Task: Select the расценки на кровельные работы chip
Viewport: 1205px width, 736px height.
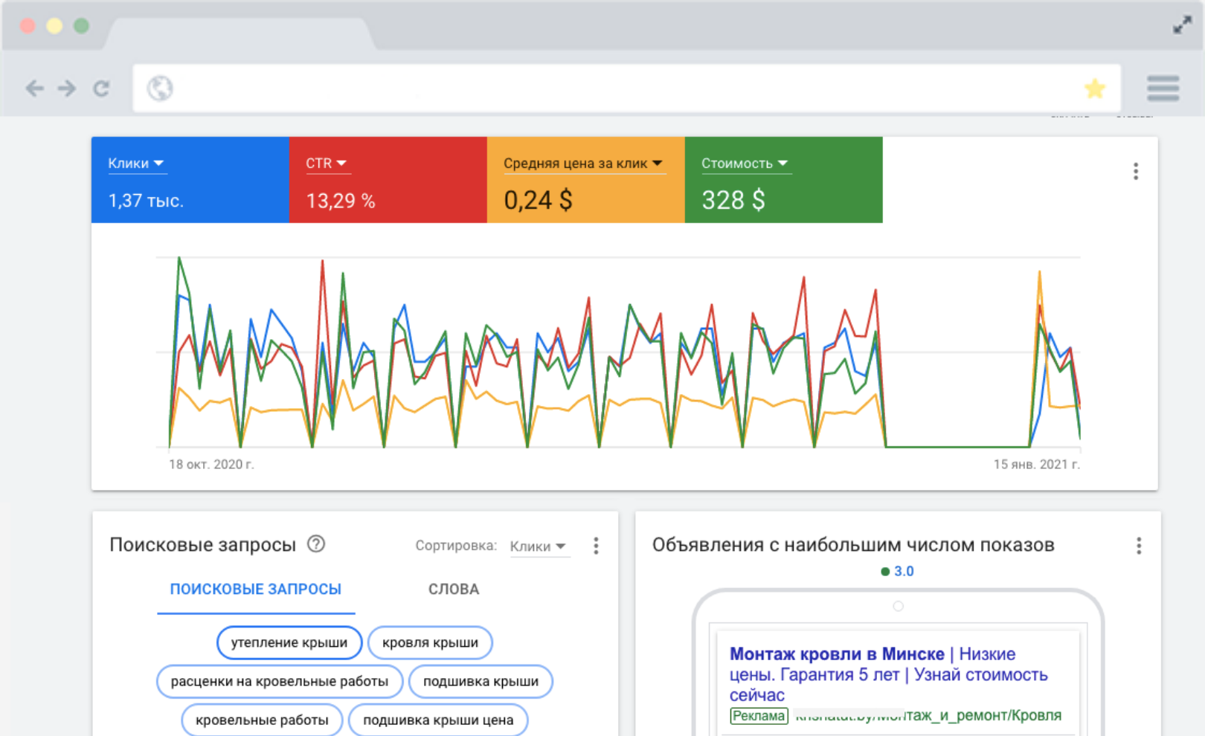Action: 280,681
